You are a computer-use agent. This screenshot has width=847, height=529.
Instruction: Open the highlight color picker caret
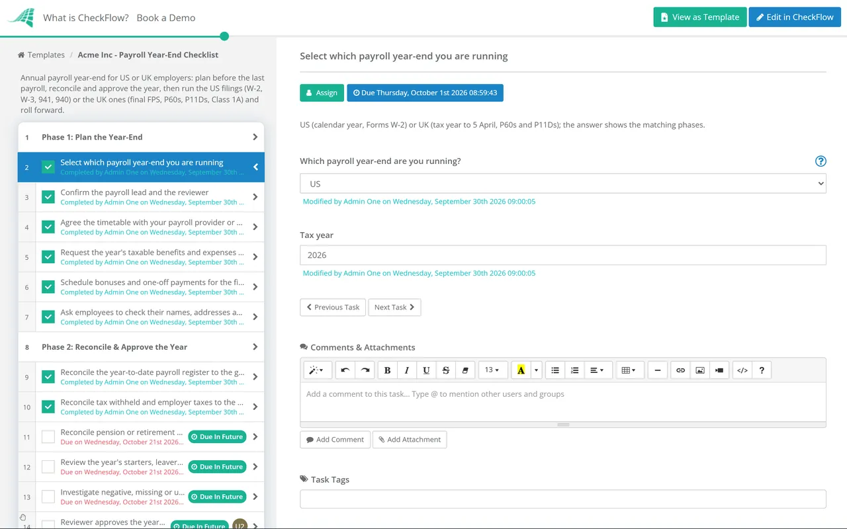point(537,370)
